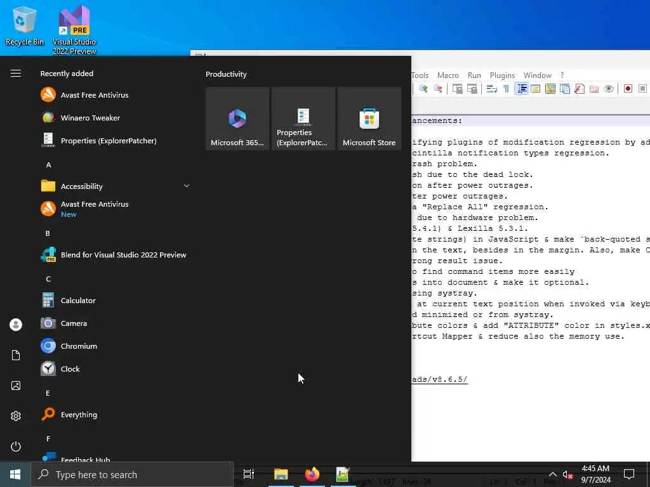The height and width of the screenshot is (487, 650).
Task: Open the Properties (ExplorerPatcher) tile
Action: coord(303,119)
